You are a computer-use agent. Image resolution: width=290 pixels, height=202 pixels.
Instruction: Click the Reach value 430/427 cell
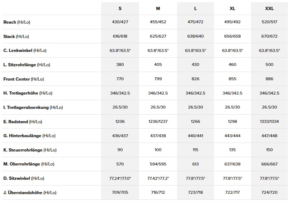point(120,22)
